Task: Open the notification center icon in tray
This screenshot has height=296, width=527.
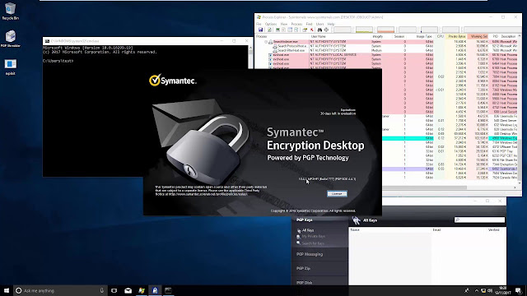Action: click(x=519, y=290)
